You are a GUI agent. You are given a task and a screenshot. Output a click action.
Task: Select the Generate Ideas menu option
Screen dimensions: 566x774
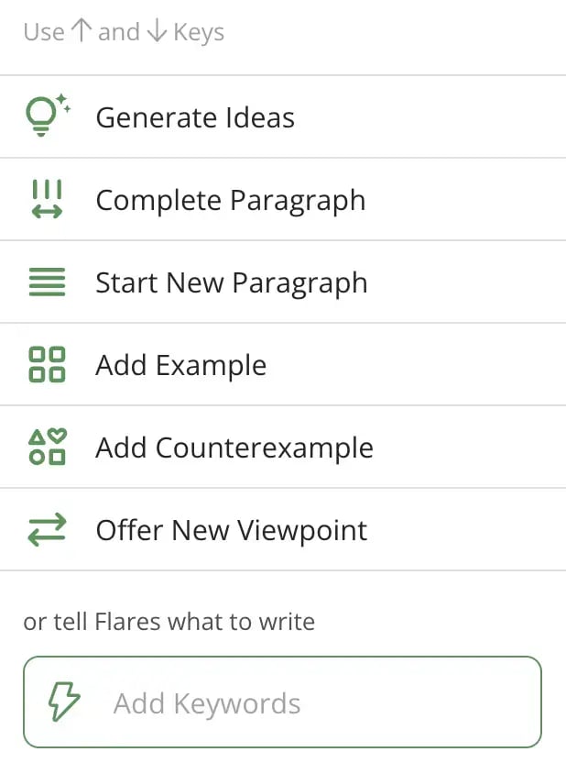click(x=195, y=117)
